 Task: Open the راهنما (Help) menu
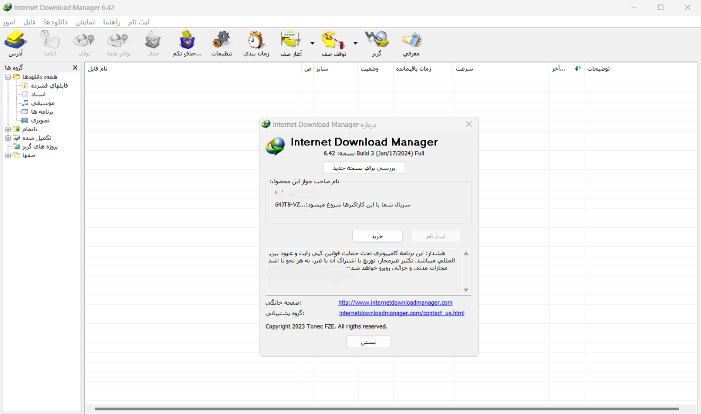click(x=112, y=22)
